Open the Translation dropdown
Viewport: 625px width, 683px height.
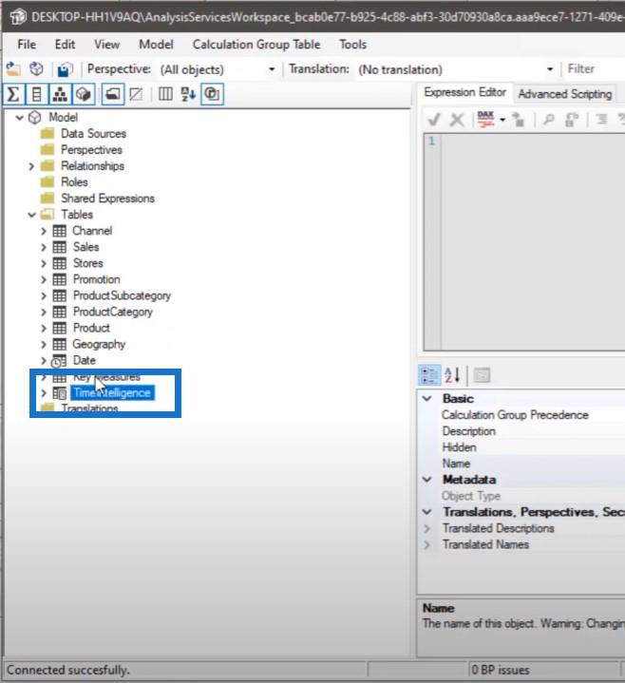point(550,69)
